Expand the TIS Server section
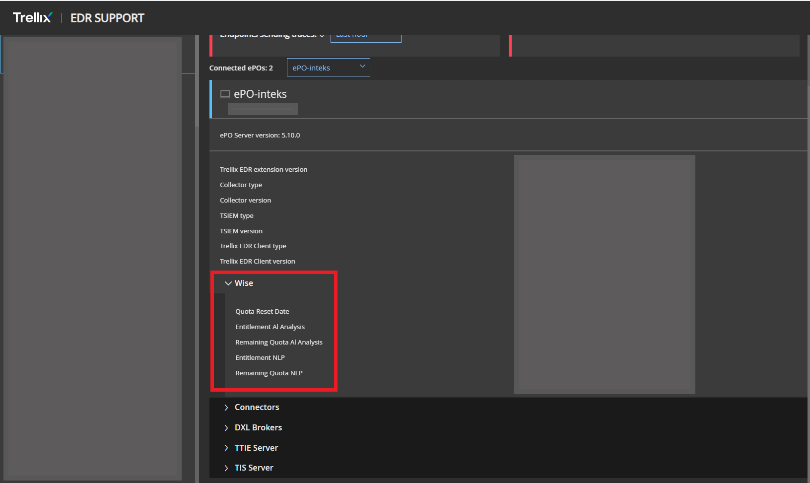Viewport: 810px width, 483px height. point(226,468)
